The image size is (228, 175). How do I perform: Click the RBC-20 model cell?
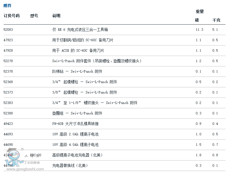(35, 155)
